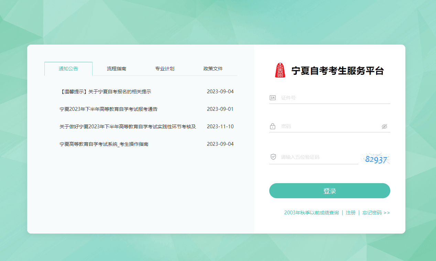
Task: Switch to the 通知公告 tab
Action: click(68, 69)
